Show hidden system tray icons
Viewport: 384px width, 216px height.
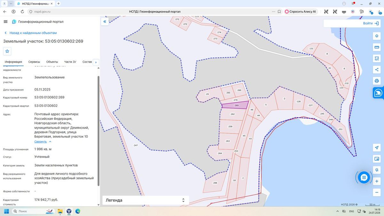[x=338, y=212]
